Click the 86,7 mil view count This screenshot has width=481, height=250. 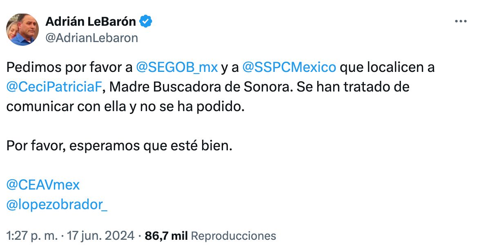point(166,236)
